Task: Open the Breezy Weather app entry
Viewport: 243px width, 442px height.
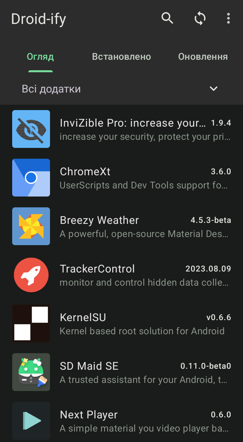Action: point(121,226)
